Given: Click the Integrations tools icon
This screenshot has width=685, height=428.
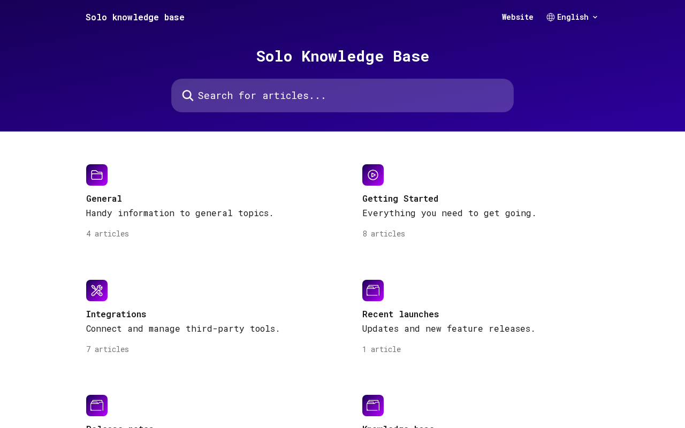Looking at the screenshot, I should pyautogui.click(x=97, y=291).
